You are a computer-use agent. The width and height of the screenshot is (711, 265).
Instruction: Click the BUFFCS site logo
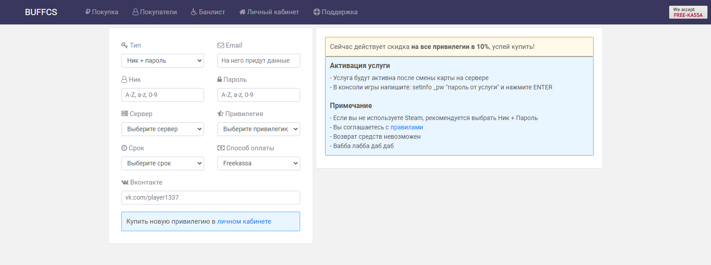(x=41, y=12)
